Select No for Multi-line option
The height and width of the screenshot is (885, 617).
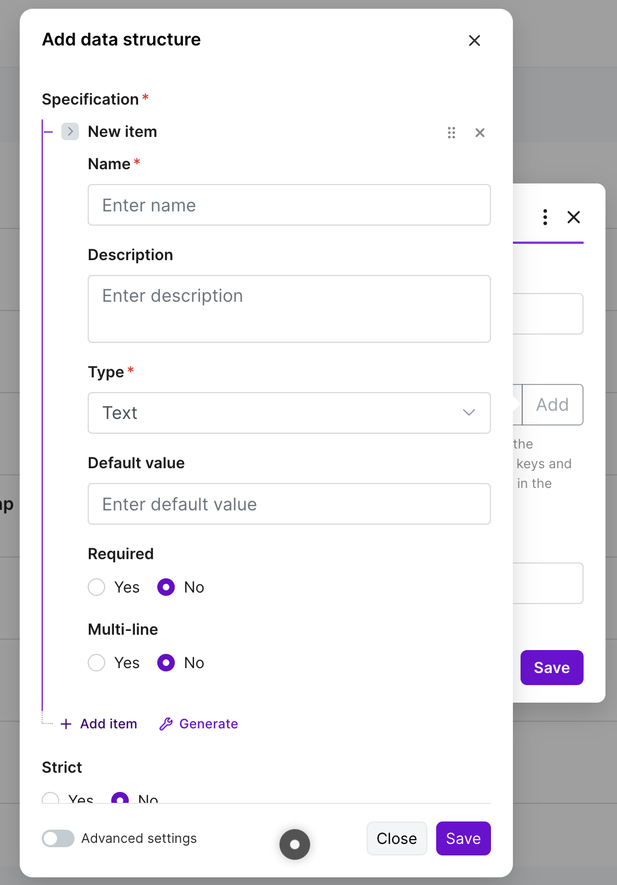pyautogui.click(x=166, y=663)
